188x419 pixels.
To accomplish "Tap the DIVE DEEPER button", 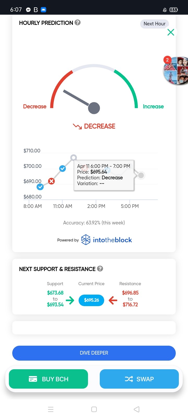I will point(94,353).
